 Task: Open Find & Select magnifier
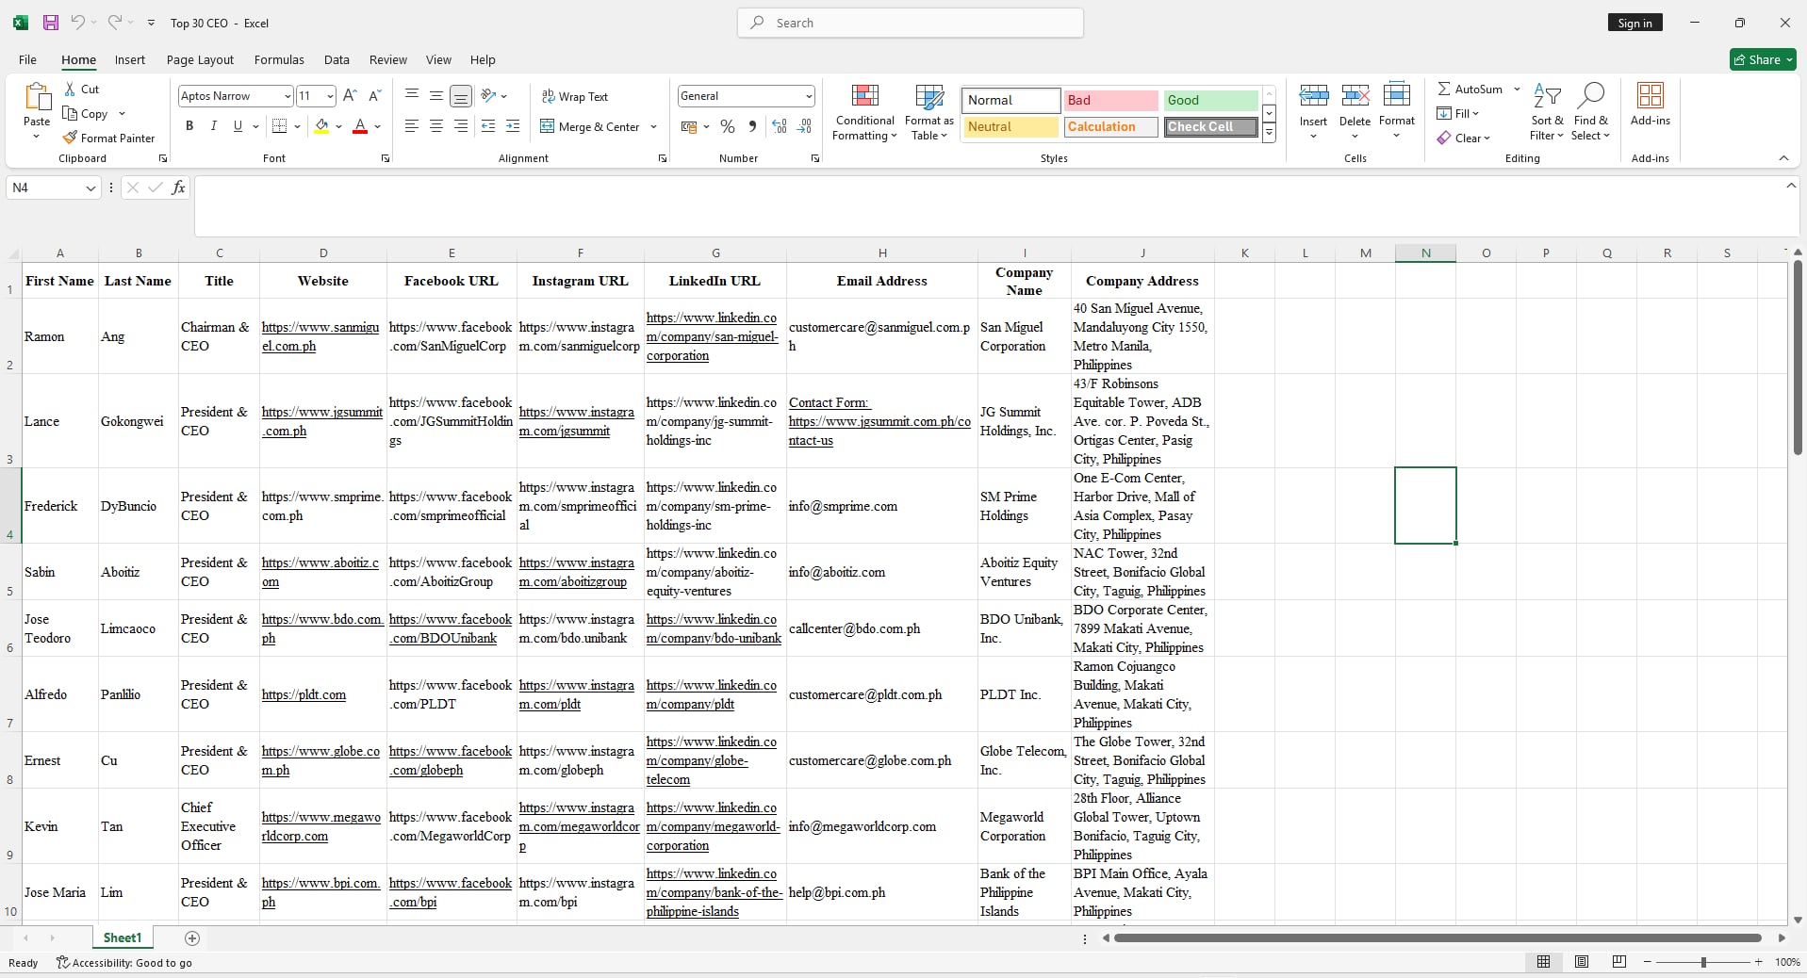1590,112
